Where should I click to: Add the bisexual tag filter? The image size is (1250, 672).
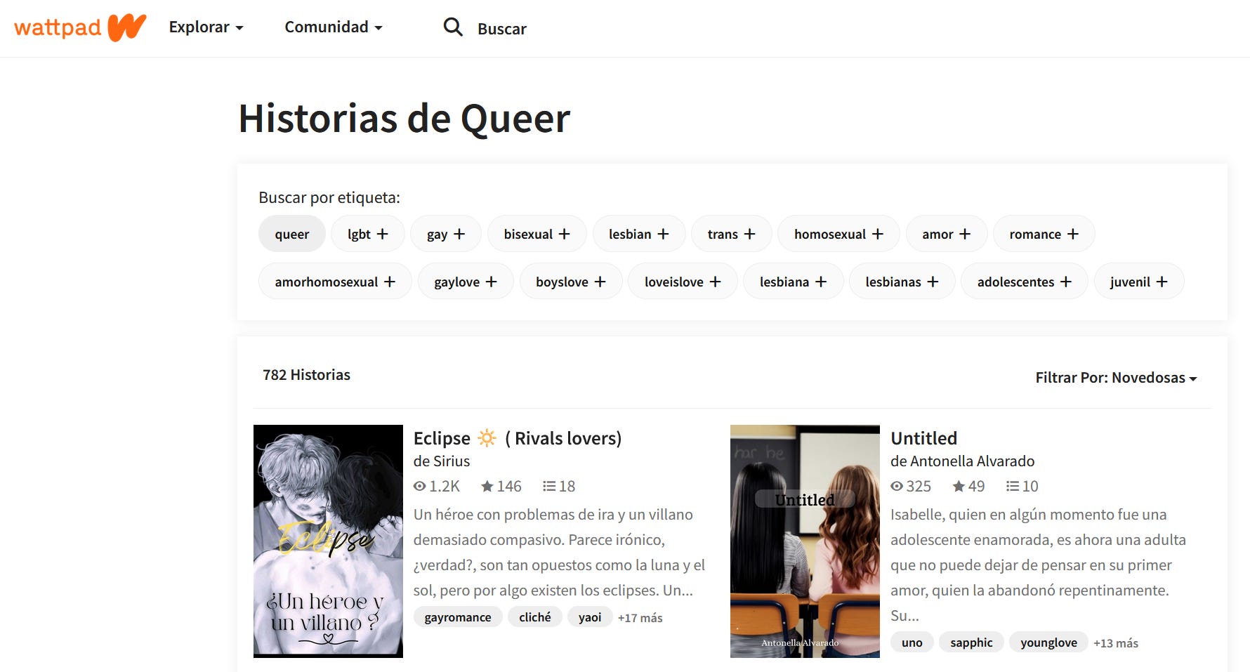pyautogui.click(x=537, y=234)
